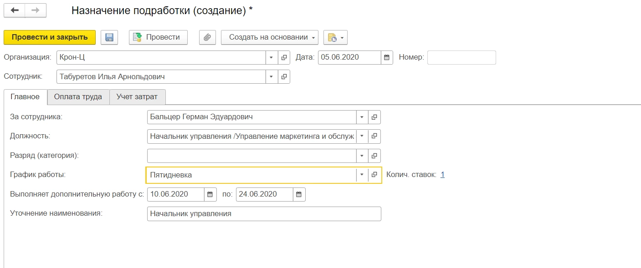The image size is (641, 268).
Task: Click the Провести button
Action: pos(158,37)
